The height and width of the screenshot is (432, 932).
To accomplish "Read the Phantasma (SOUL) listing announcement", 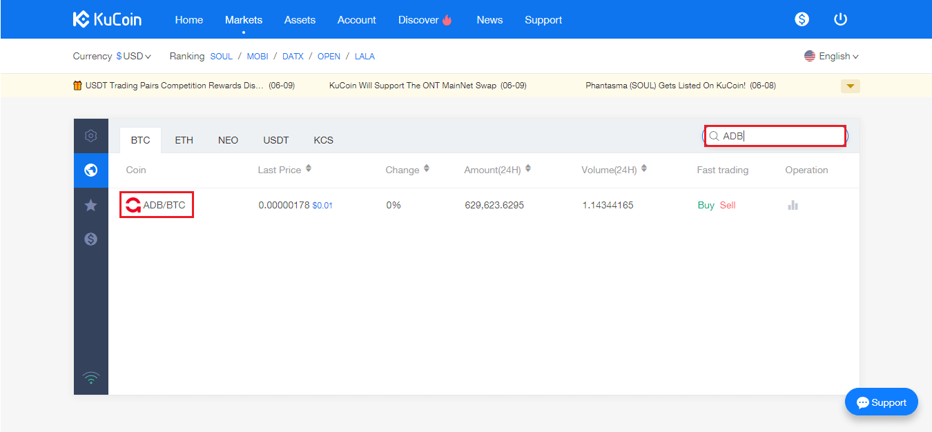I will [x=681, y=86].
